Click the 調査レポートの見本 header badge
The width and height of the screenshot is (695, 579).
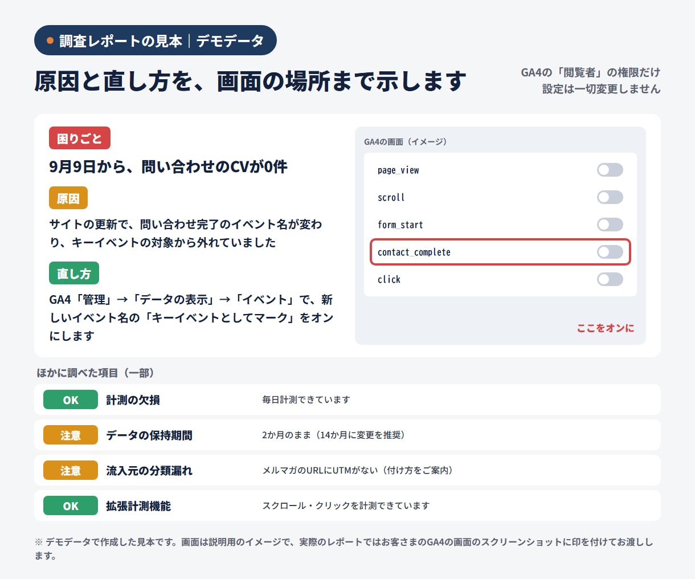click(156, 40)
